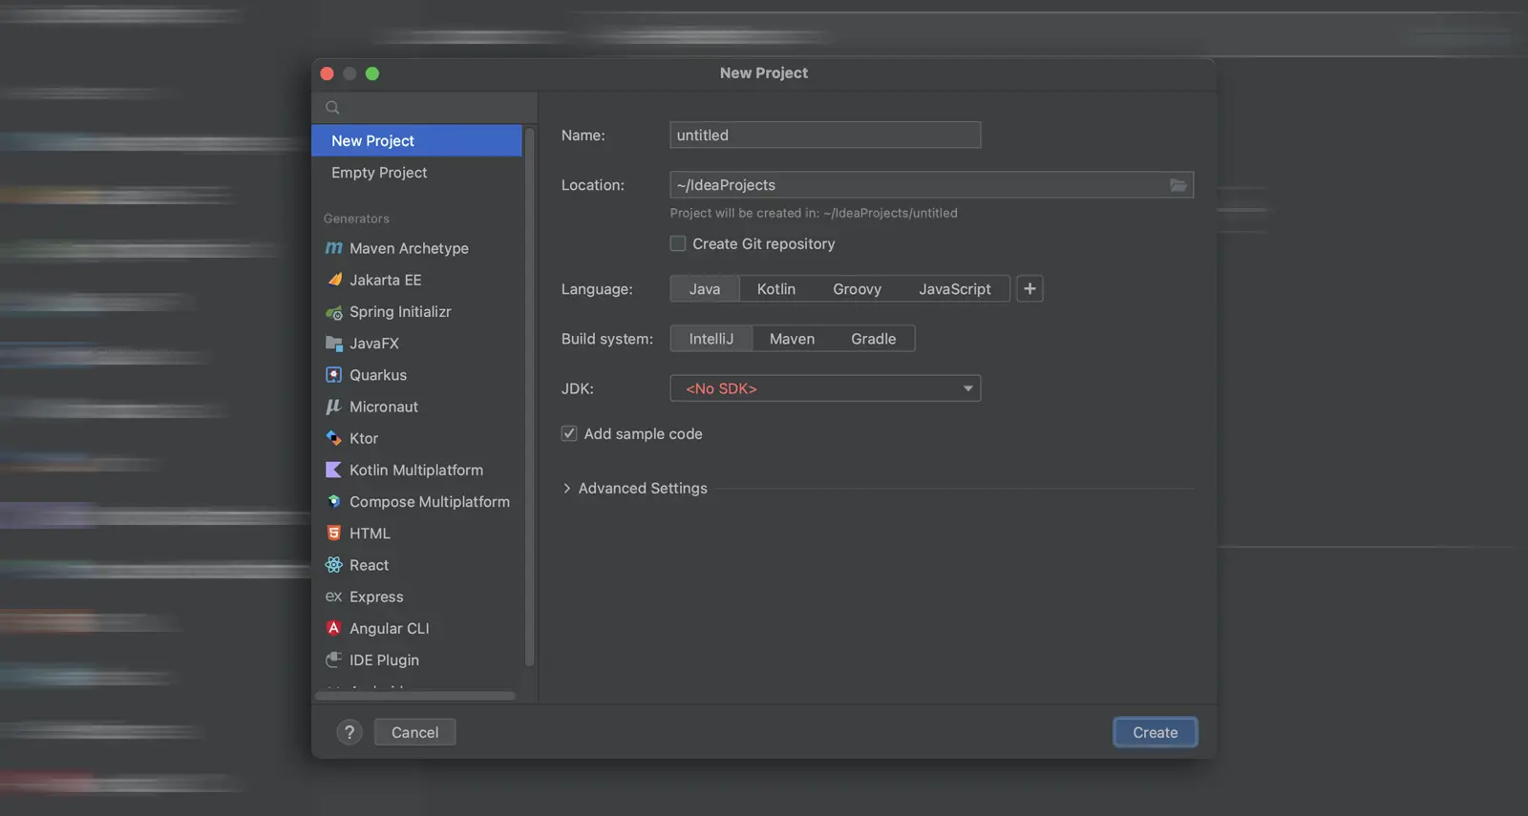Viewport: 1528px width, 816px height.
Task: Click the Ktor generator icon
Action: coord(333,438)
